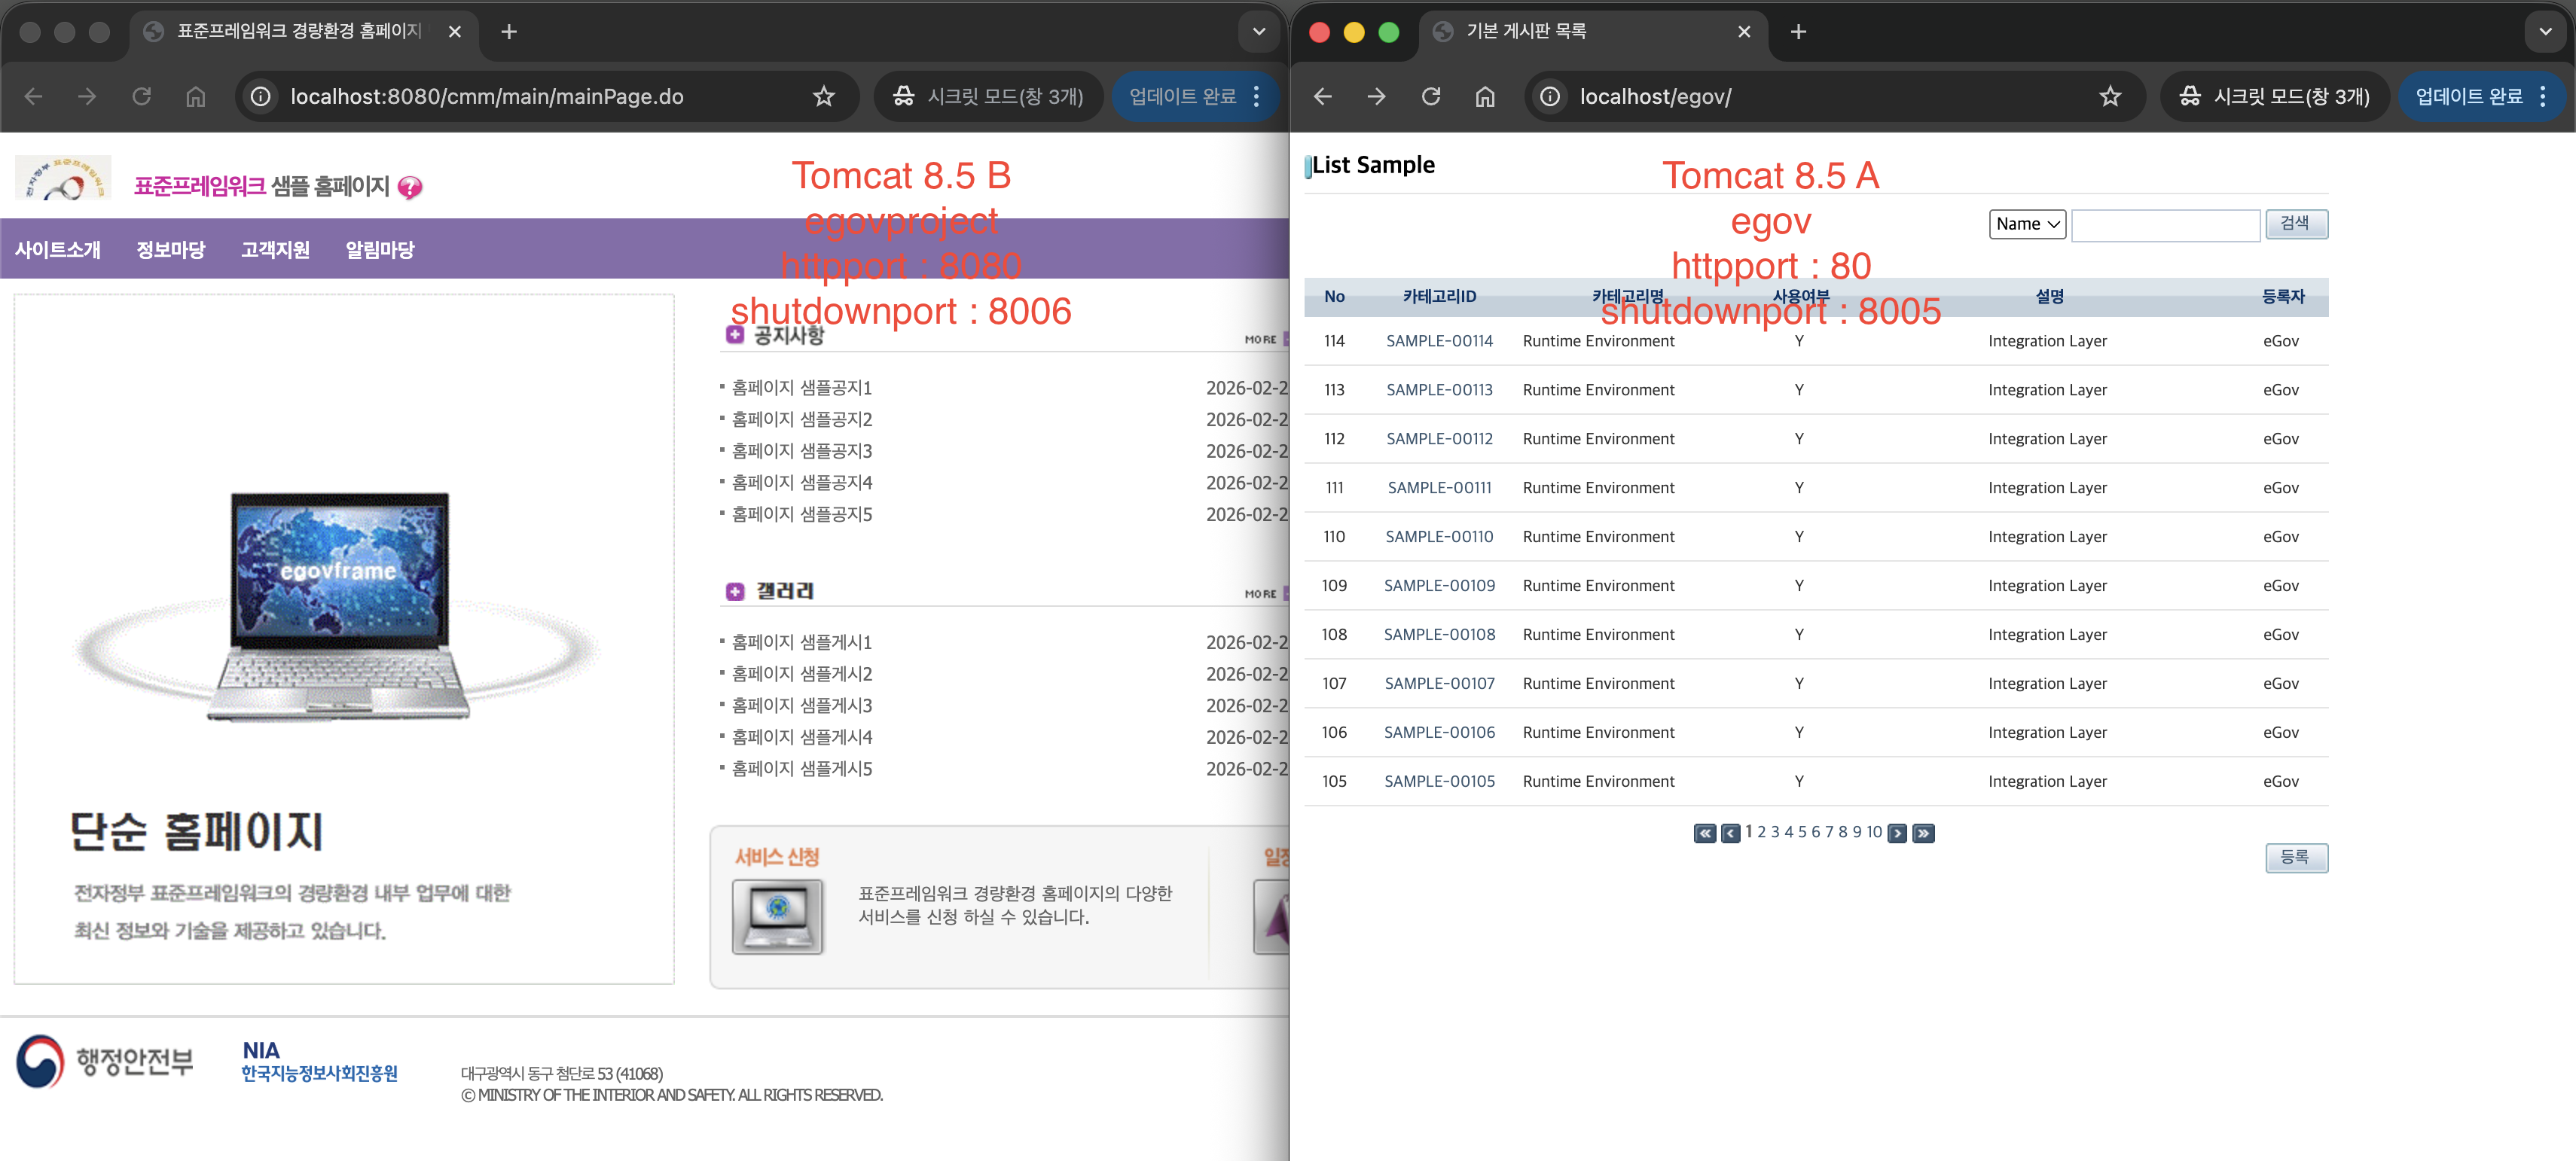Open the Name search condition dropdown

point(2026,224)
